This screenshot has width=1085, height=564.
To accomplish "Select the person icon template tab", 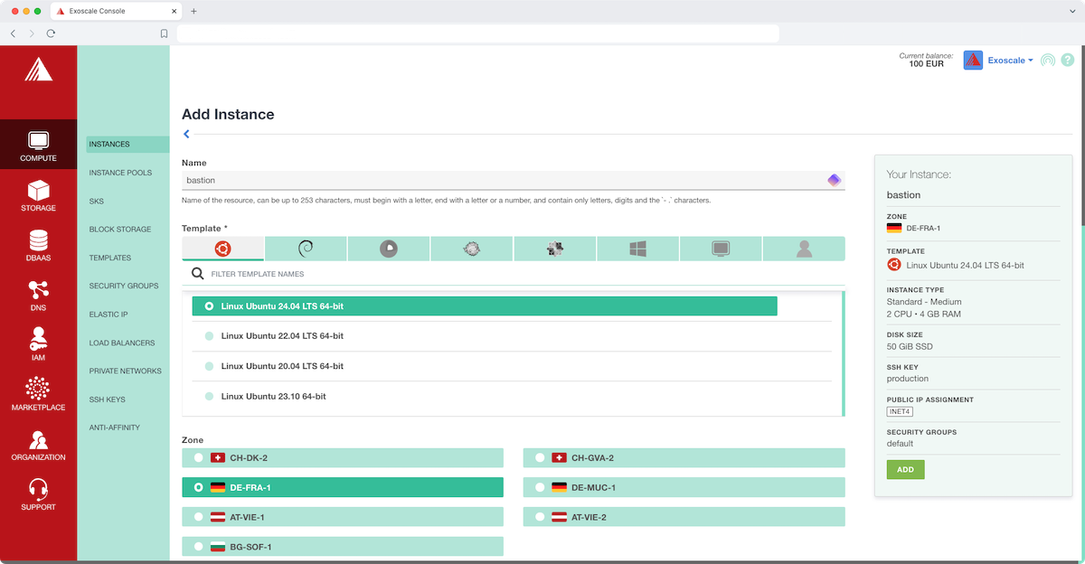I will pos(804,249).
